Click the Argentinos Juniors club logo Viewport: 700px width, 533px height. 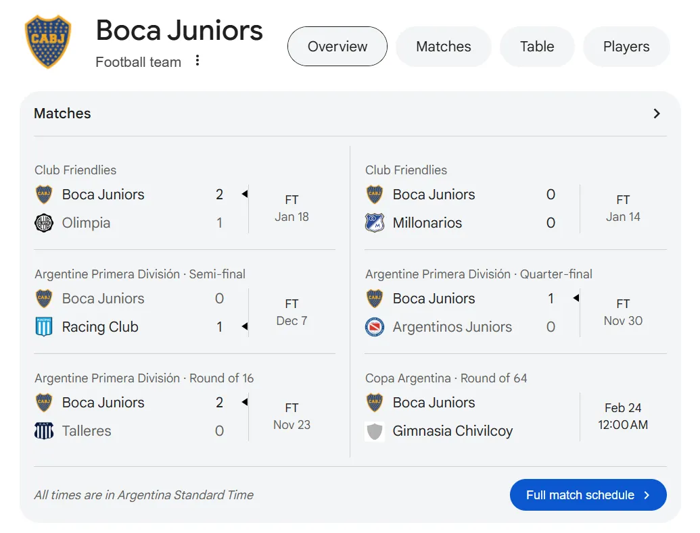(x=374, y=326)
